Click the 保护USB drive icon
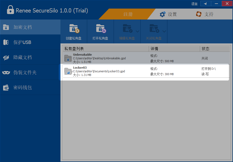Image resolution: width=233 pixels, height=162 pixels. point(6,42)
